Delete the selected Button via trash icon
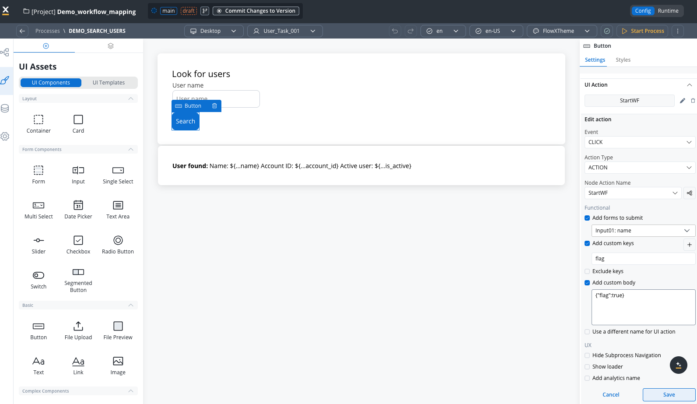Image resolution: width=697 pixels, height=404 pixels. [214, 106]
